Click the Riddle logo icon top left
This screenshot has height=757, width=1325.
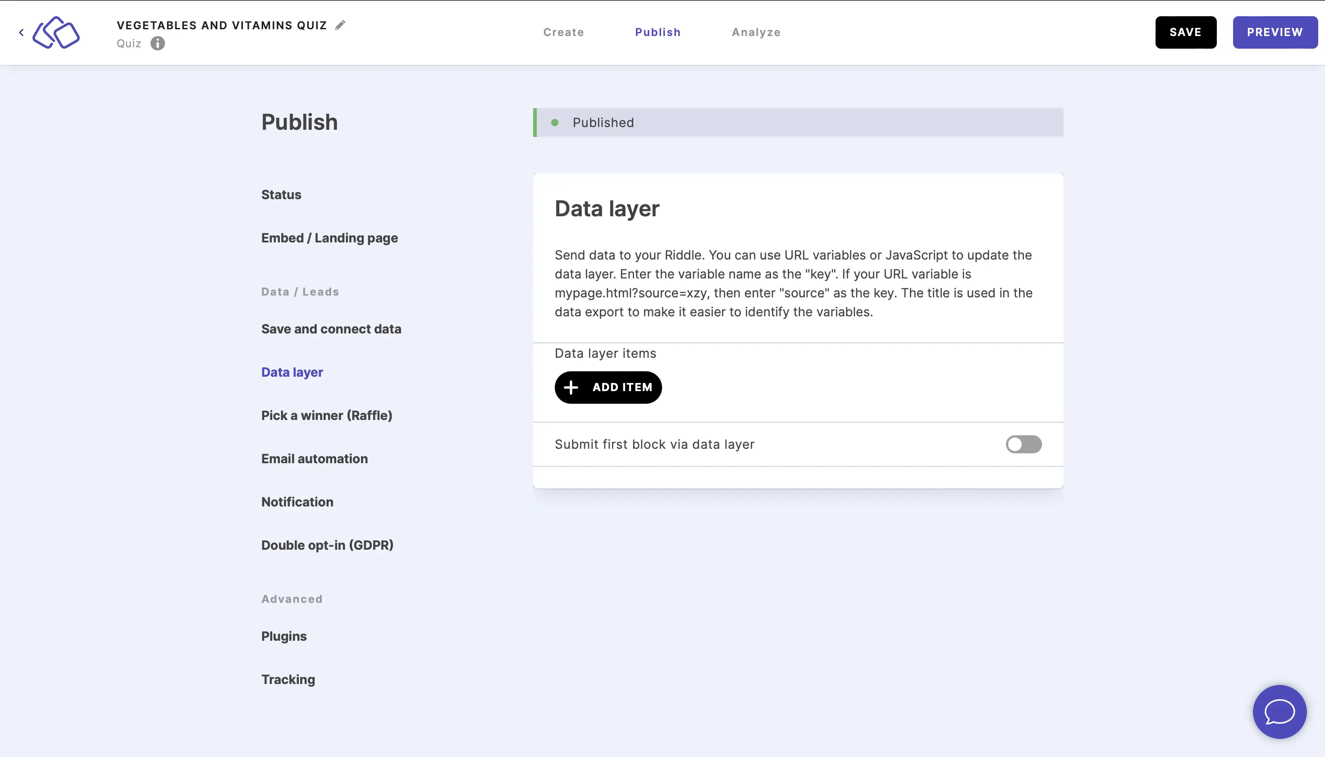[56, 33]
